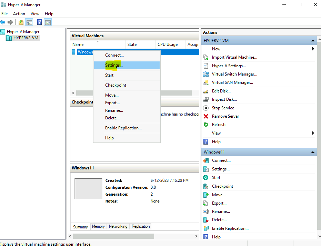Choose Start in the context menu

pos(127,75)
